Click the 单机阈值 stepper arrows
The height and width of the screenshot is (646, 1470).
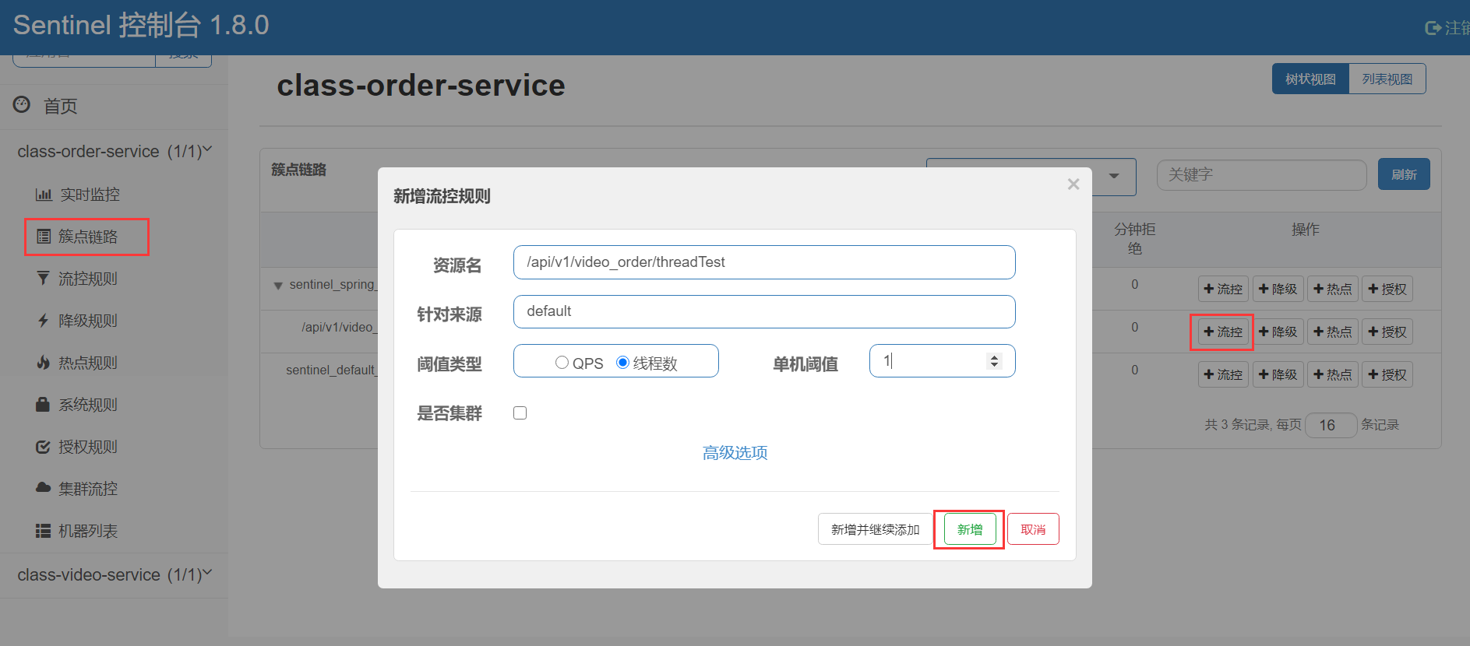click(994, 361)
